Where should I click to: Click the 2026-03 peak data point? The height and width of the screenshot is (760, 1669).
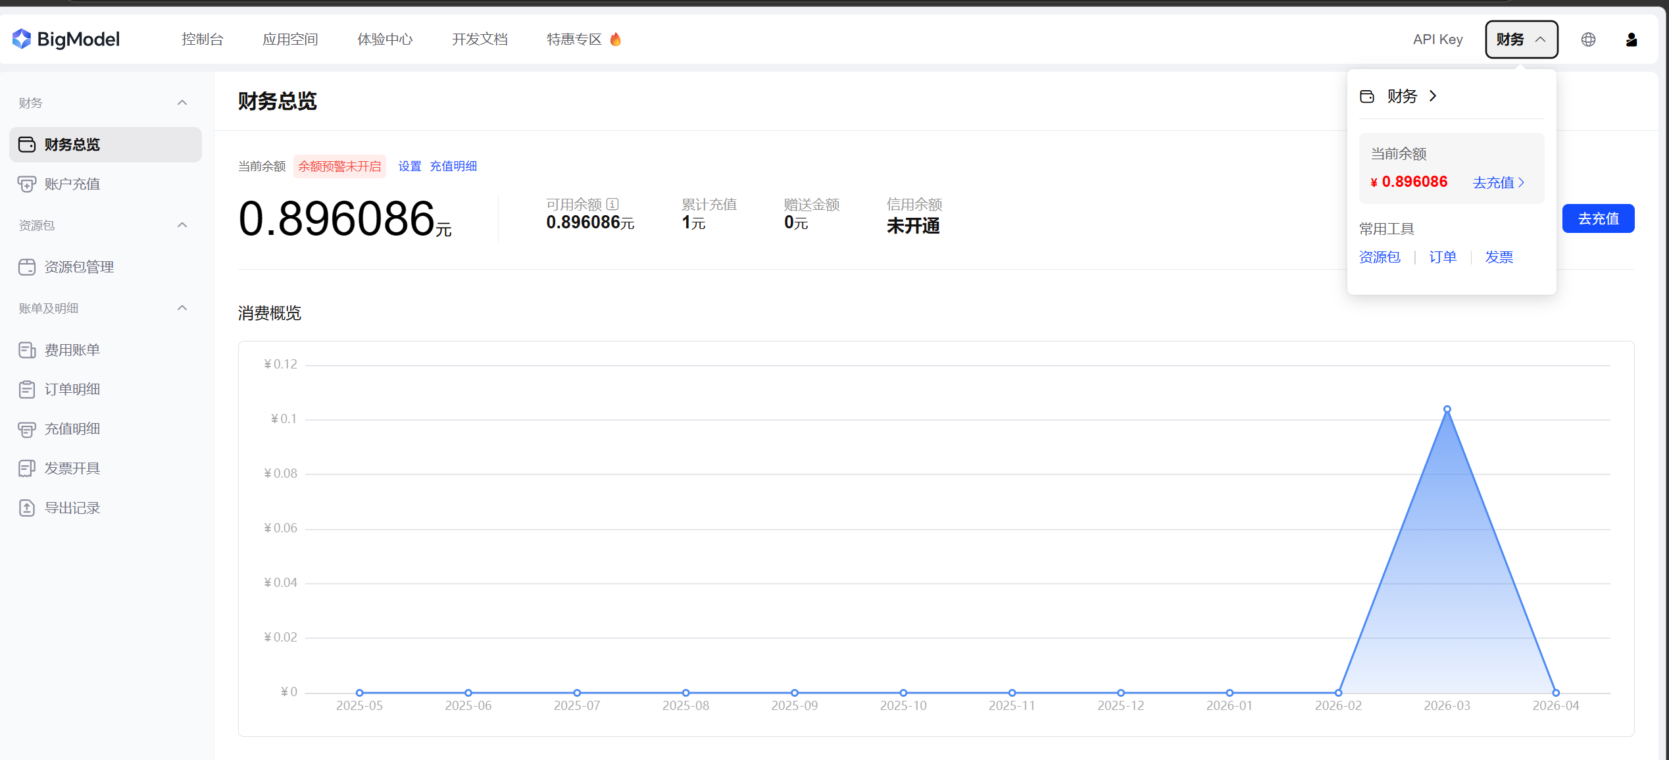(1447, 409)
